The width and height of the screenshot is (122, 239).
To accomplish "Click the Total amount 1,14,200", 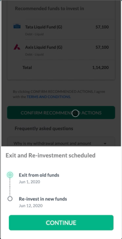I will 100,68.
